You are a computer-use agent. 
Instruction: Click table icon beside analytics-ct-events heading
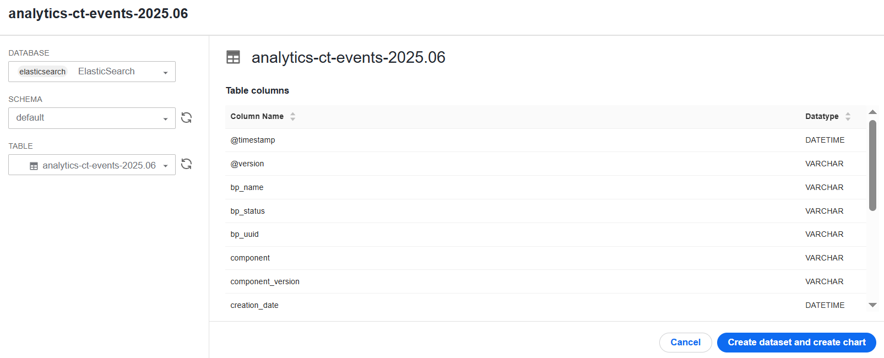point(234,57)
